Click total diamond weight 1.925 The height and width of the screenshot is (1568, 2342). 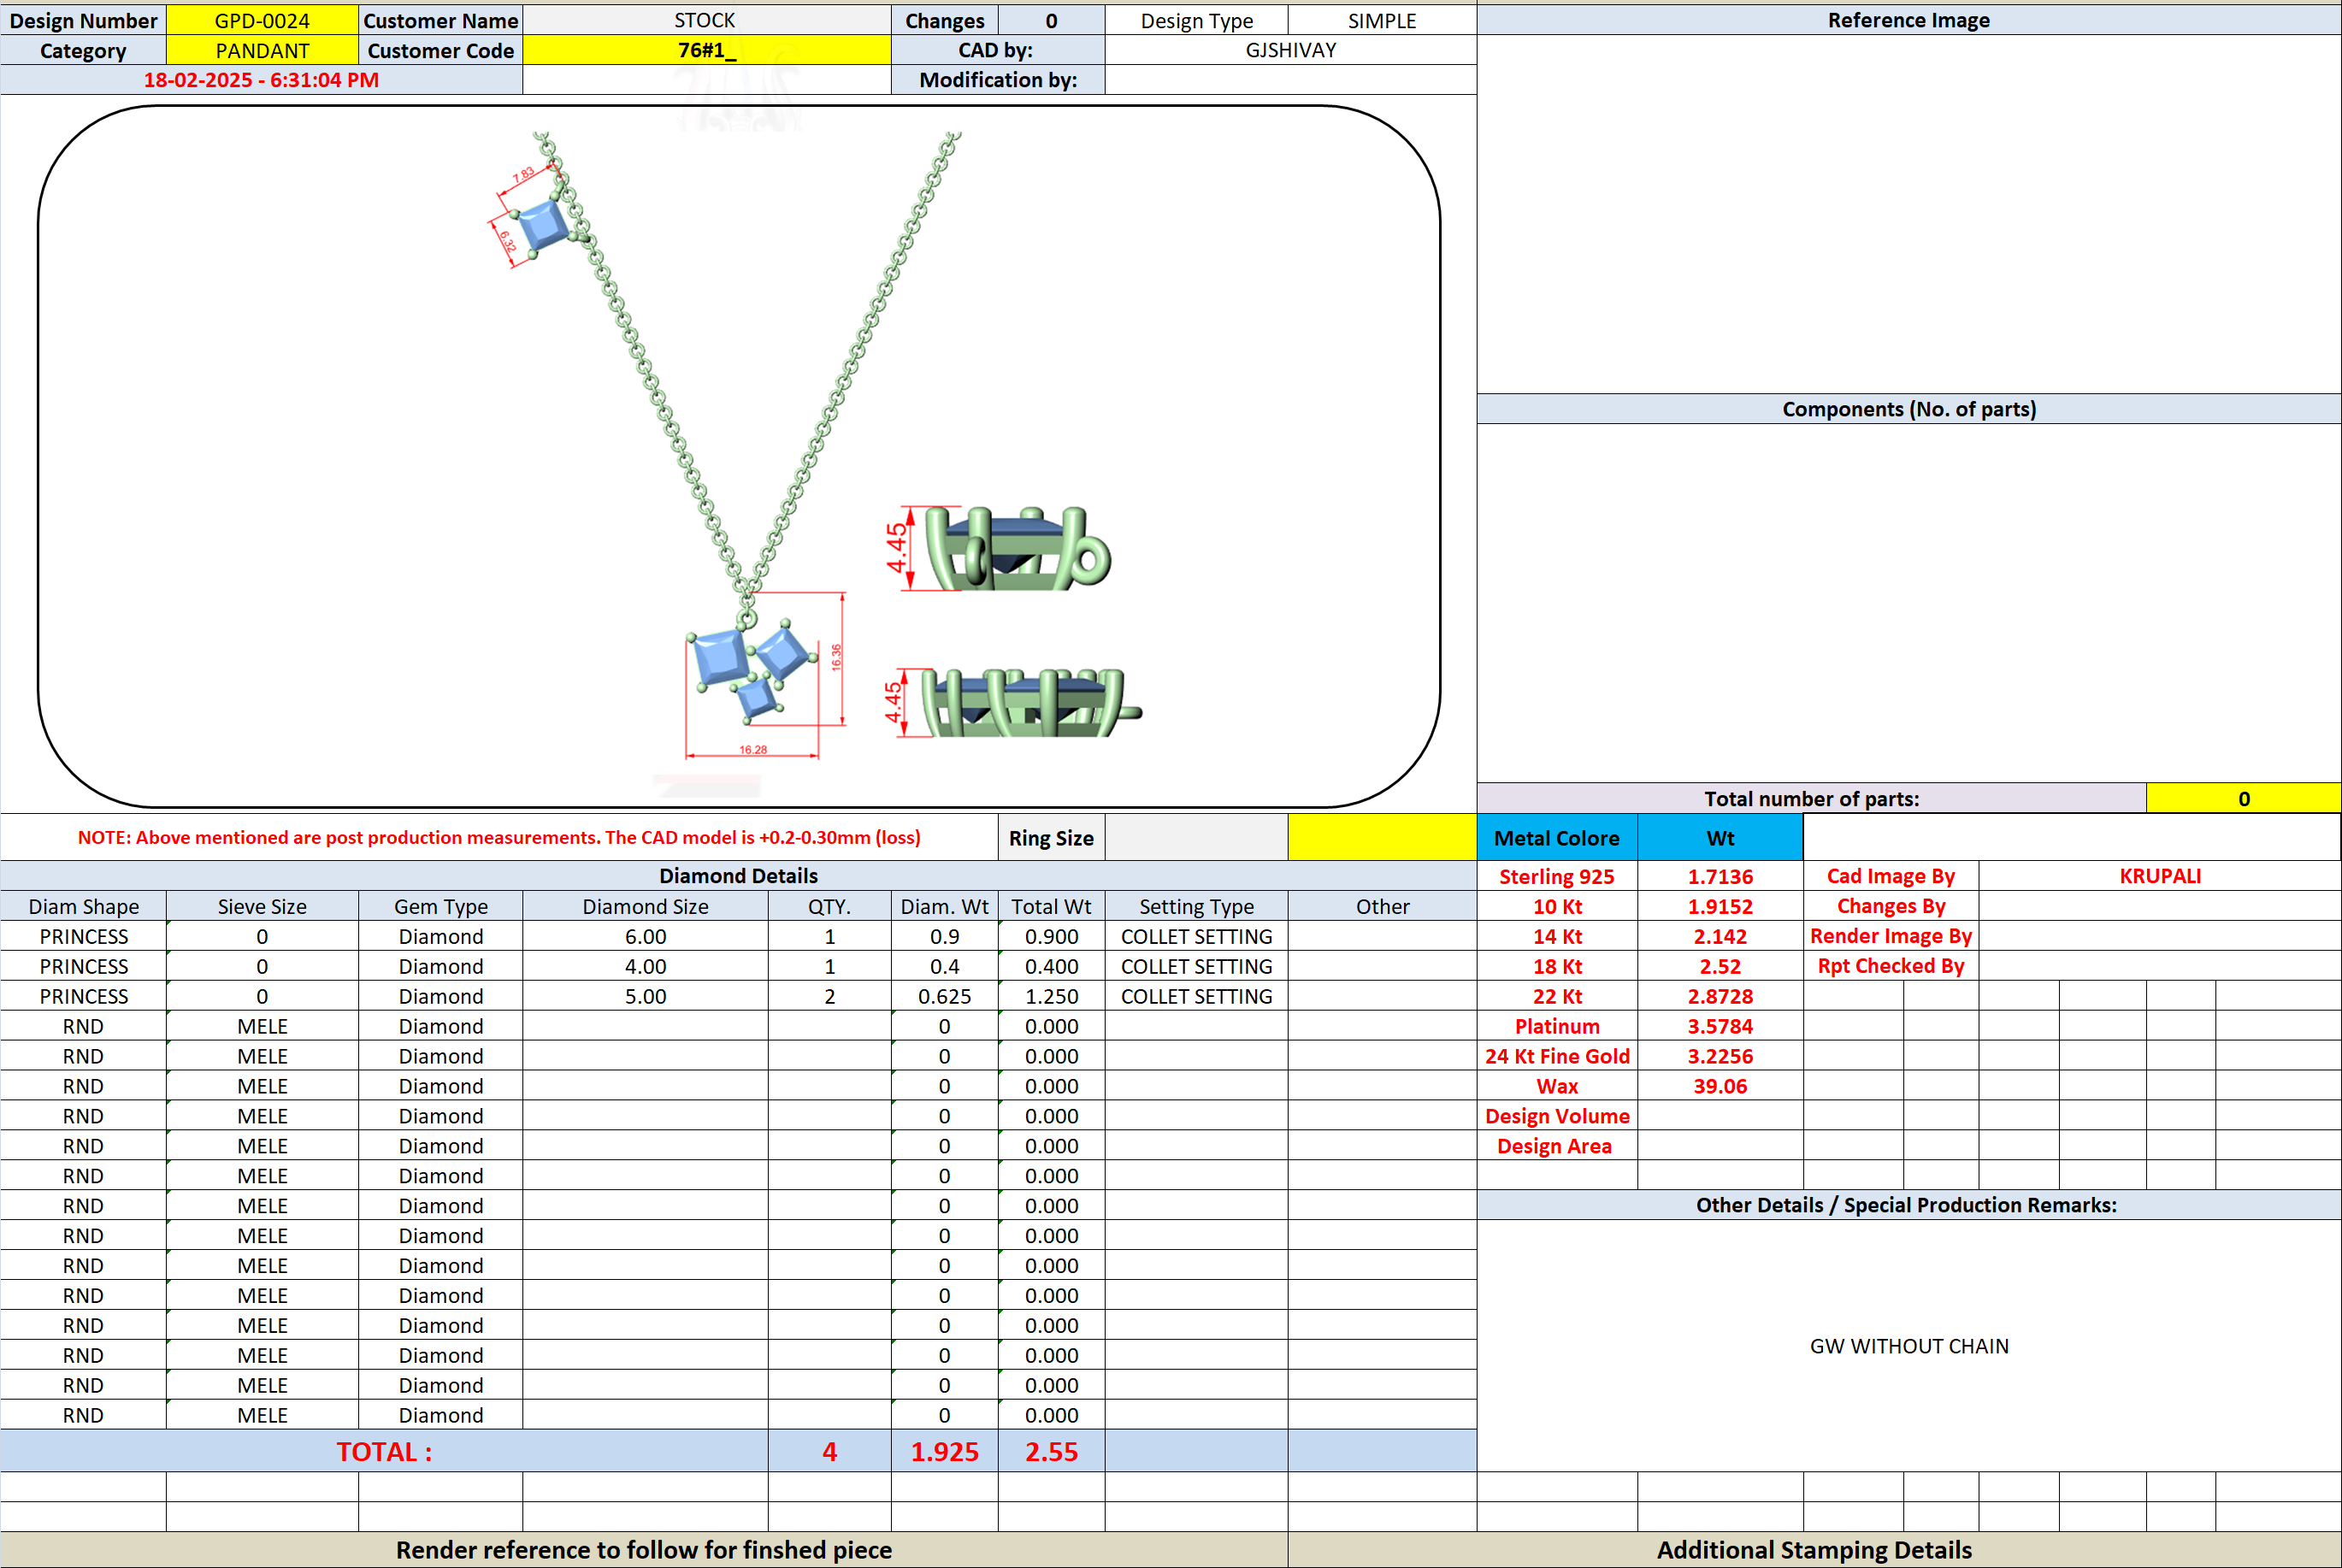944,1451
